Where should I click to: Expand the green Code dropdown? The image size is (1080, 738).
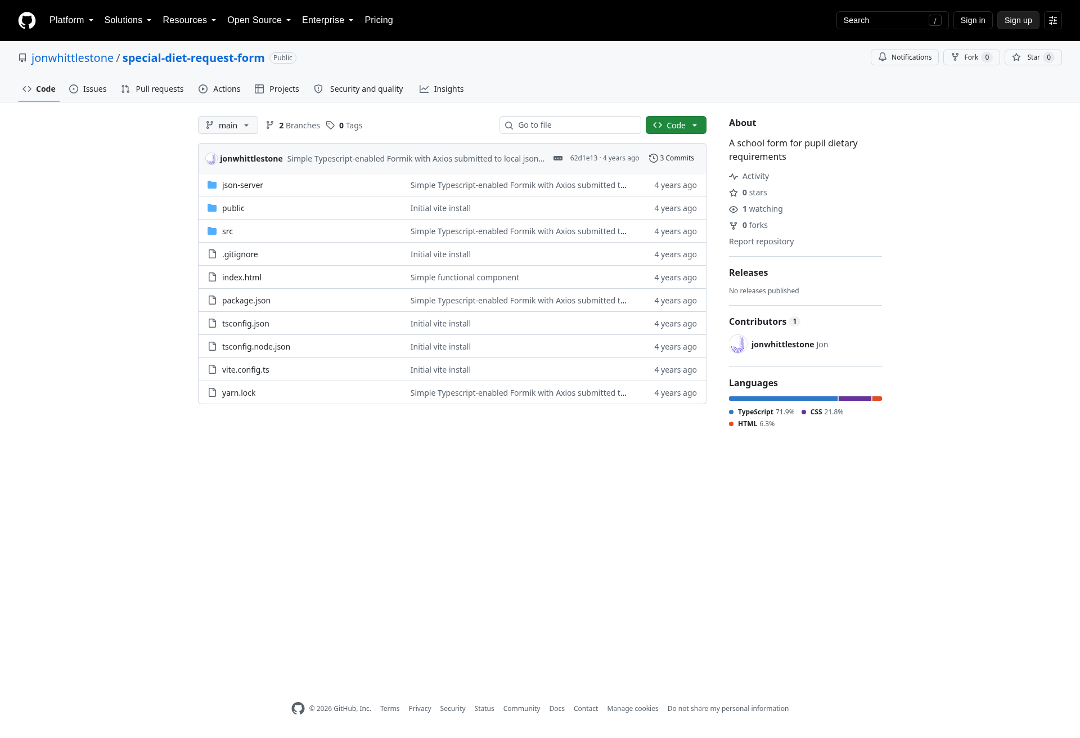(x=676, y=126)
